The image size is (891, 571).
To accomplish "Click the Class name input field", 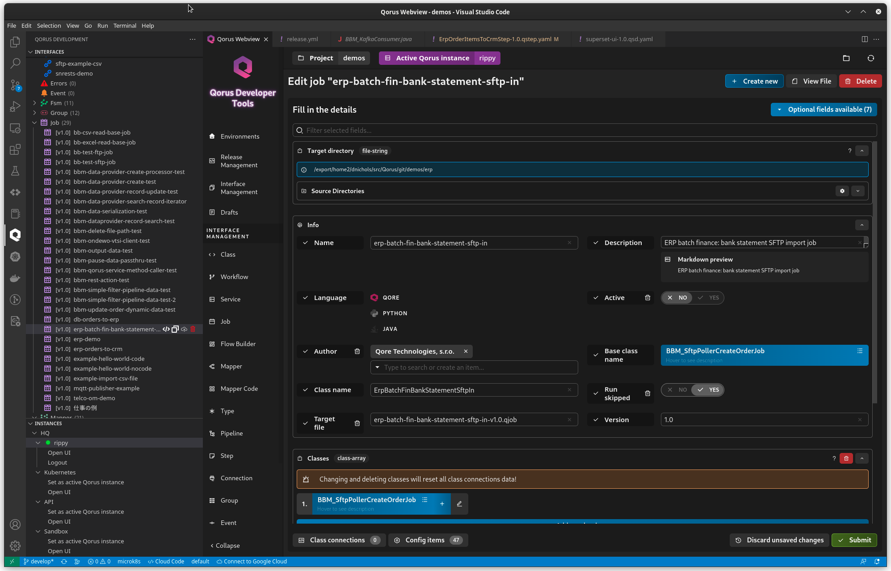I will [x=474, y=390].
